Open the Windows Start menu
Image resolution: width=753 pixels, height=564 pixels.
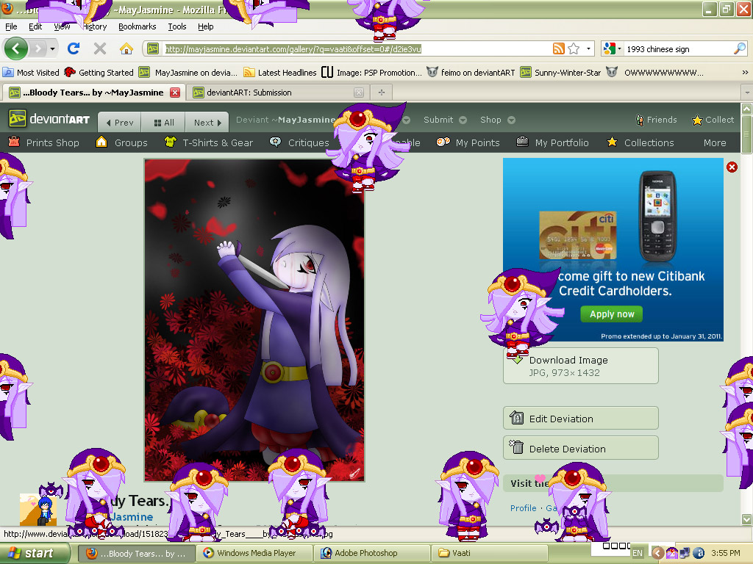tap(34, 553)
